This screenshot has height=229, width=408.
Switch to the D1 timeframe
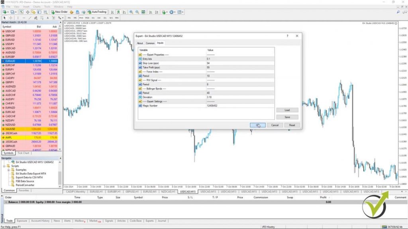point(105,18)
